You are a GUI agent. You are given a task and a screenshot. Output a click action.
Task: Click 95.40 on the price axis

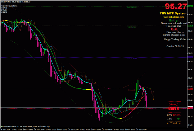click(x=190, y=100)
